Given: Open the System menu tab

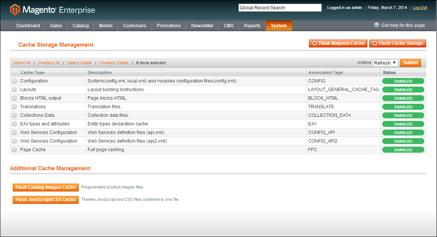Looking at the screenshot, I should [279, 26].
